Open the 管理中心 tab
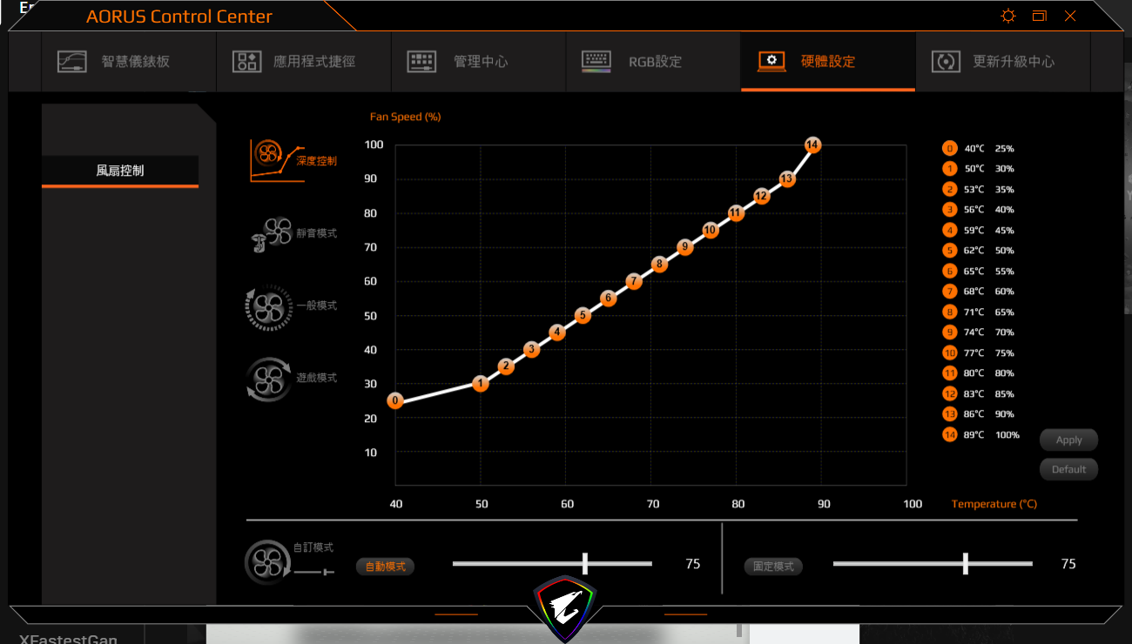Image resolution: width=1132 pixels, height=644 pixels. (x=478, y=62)
